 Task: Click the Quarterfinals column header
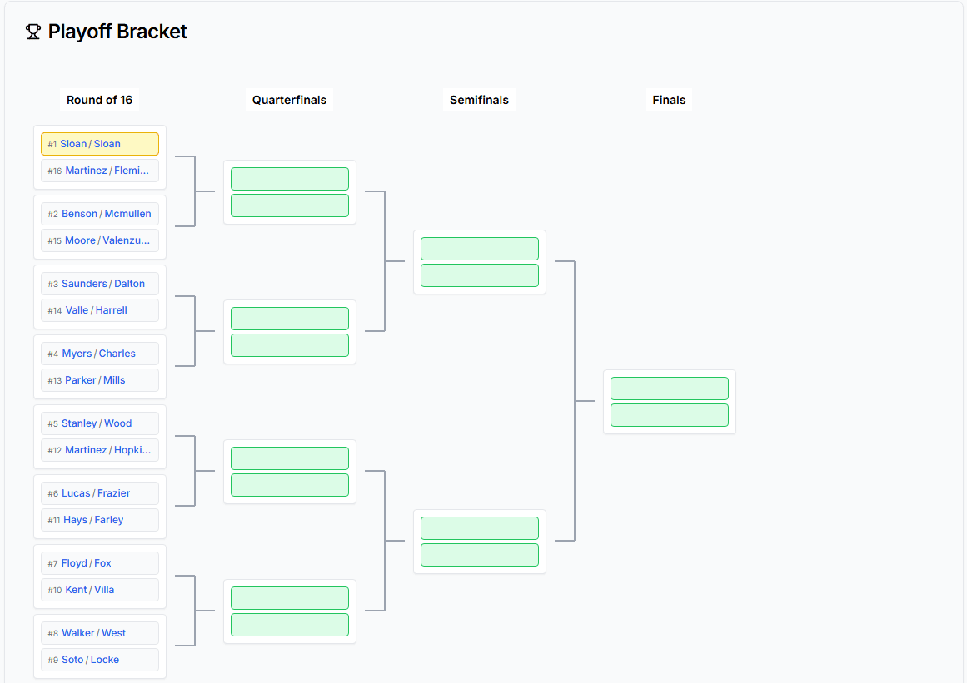click(x=289, y=99)
